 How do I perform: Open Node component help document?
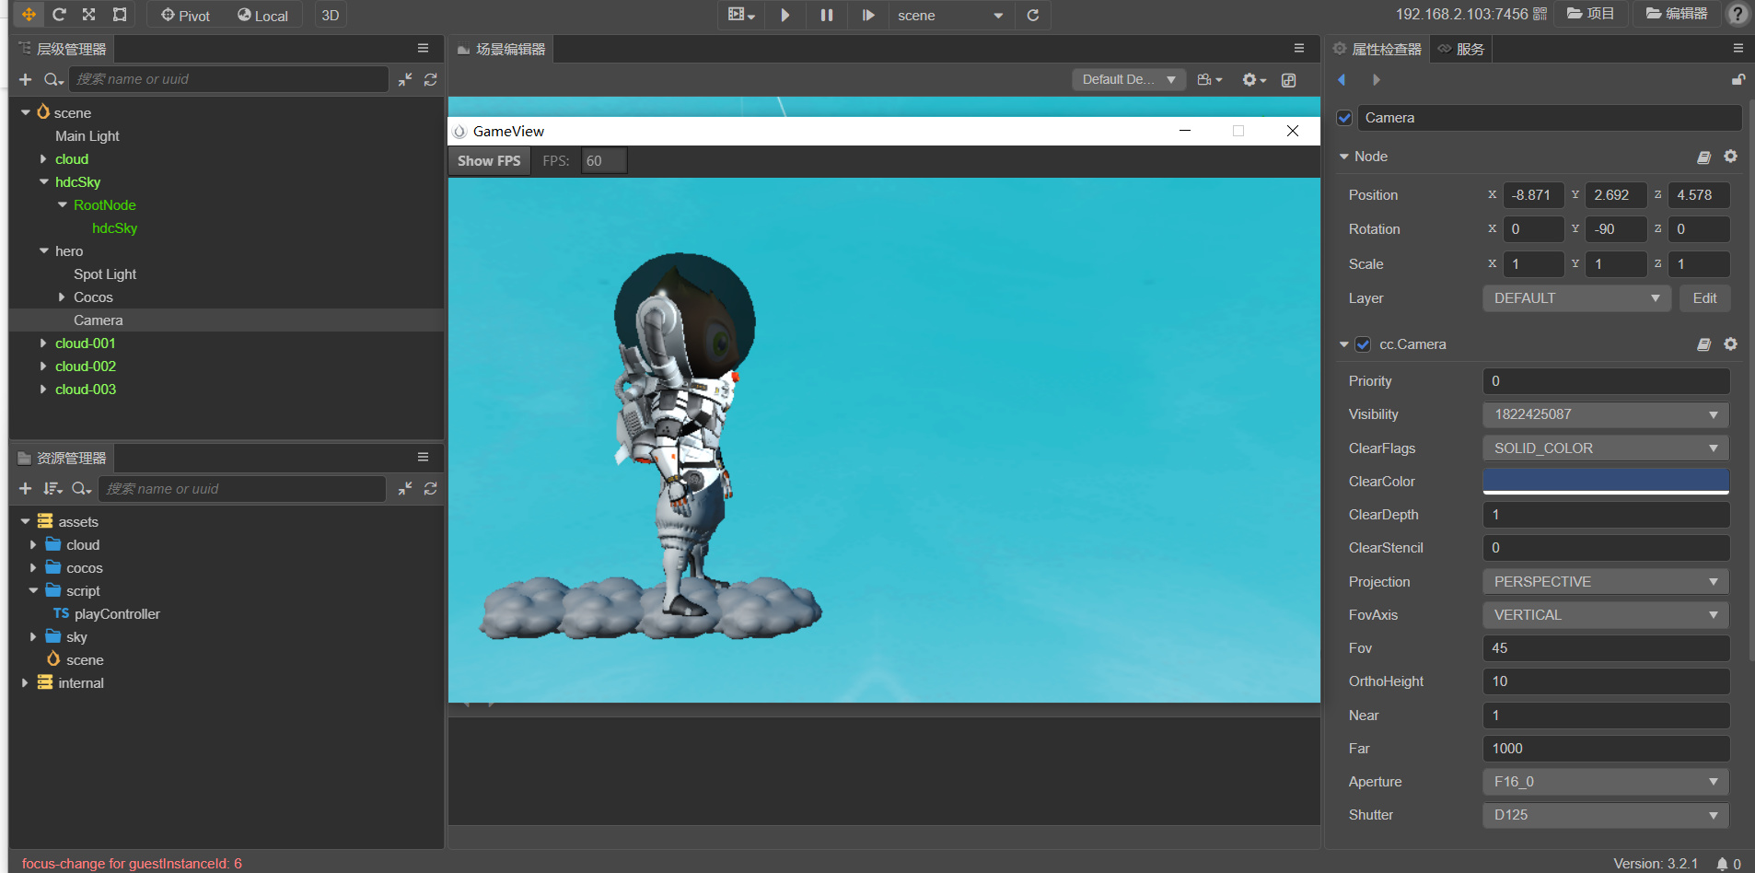pos(1703,157)
